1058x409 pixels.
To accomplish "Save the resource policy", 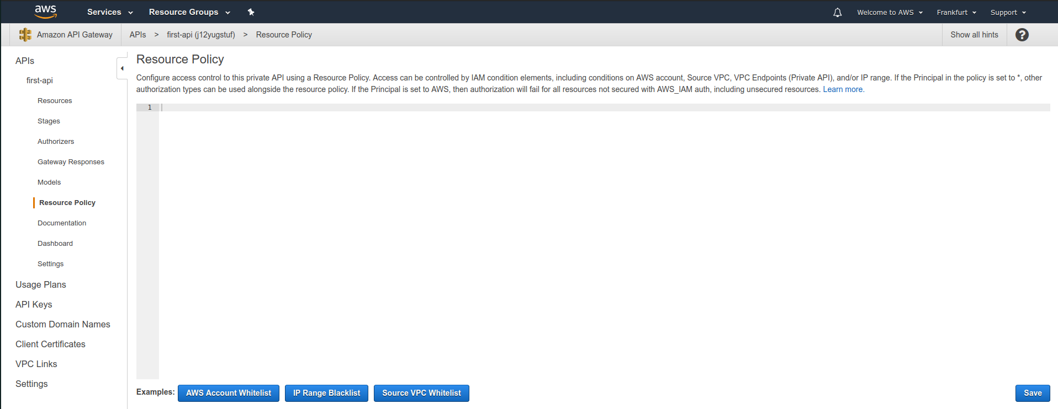I will tap(1033, 393).
